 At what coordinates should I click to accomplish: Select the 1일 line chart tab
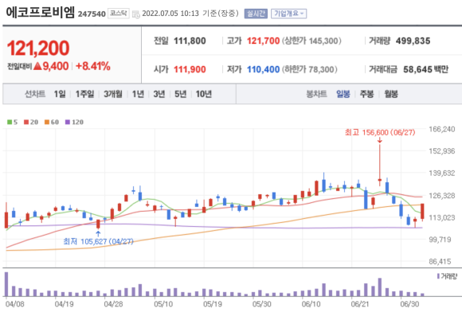(x=60, y=94)
